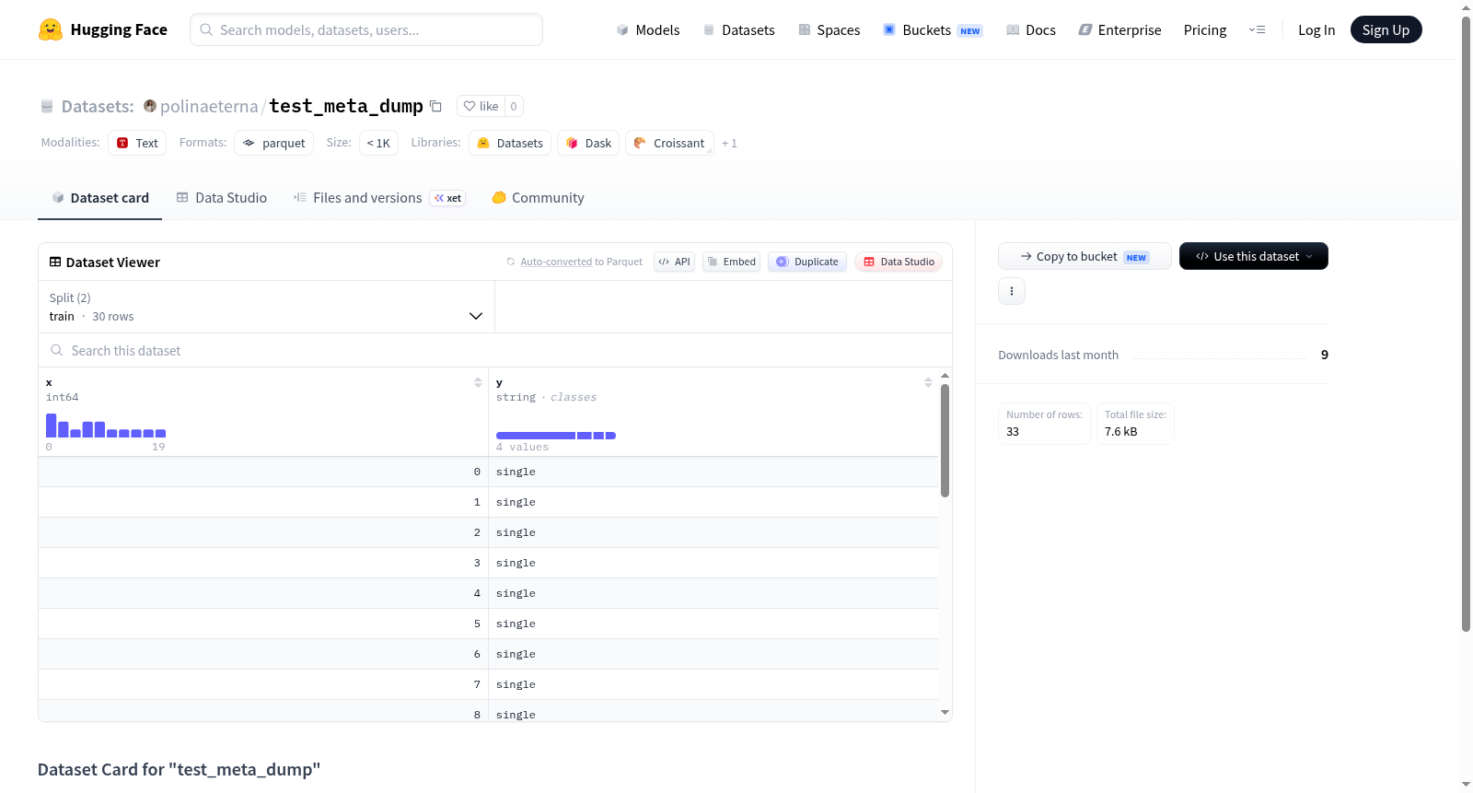Select the parquet format tag

[x=274, y=143]
